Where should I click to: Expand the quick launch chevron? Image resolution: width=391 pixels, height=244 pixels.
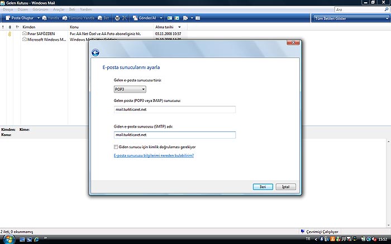pyautogui.click(x=45, y=238)
